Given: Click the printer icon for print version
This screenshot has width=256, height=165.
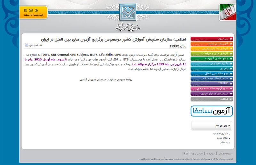Looking at the screenshot, I should coord(27,45).
